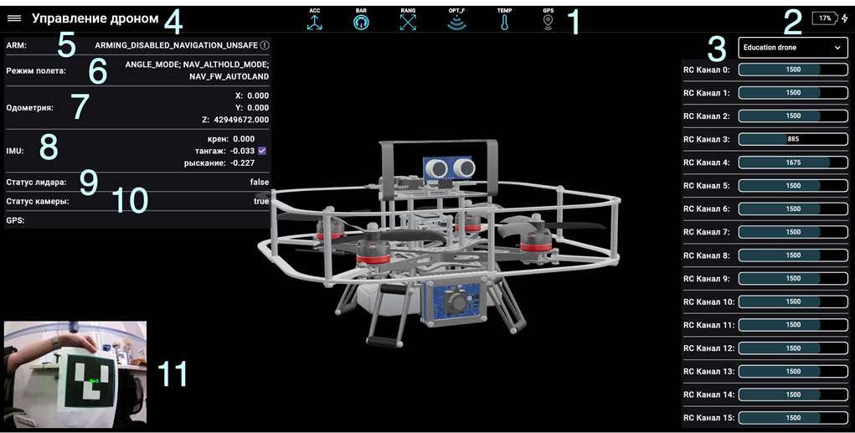
Task: Click the RC Канал 0 slider bar
Action: 793,70
